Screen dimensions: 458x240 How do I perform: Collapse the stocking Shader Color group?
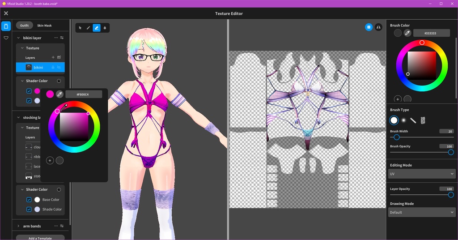22,189
